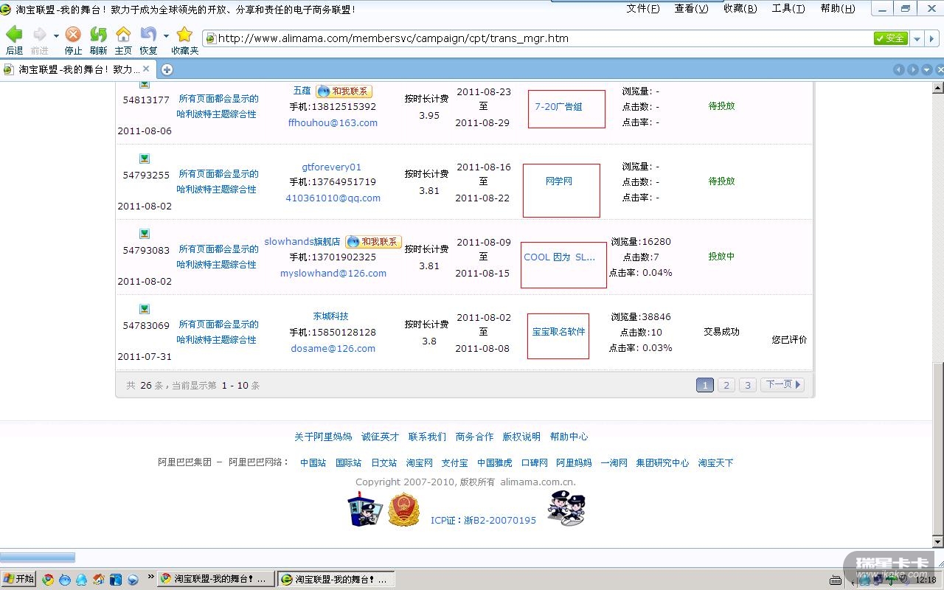Viewport: 944px width, 590px height.
Task: Click the system clock 12:18
Action: [x=925, y=580]
